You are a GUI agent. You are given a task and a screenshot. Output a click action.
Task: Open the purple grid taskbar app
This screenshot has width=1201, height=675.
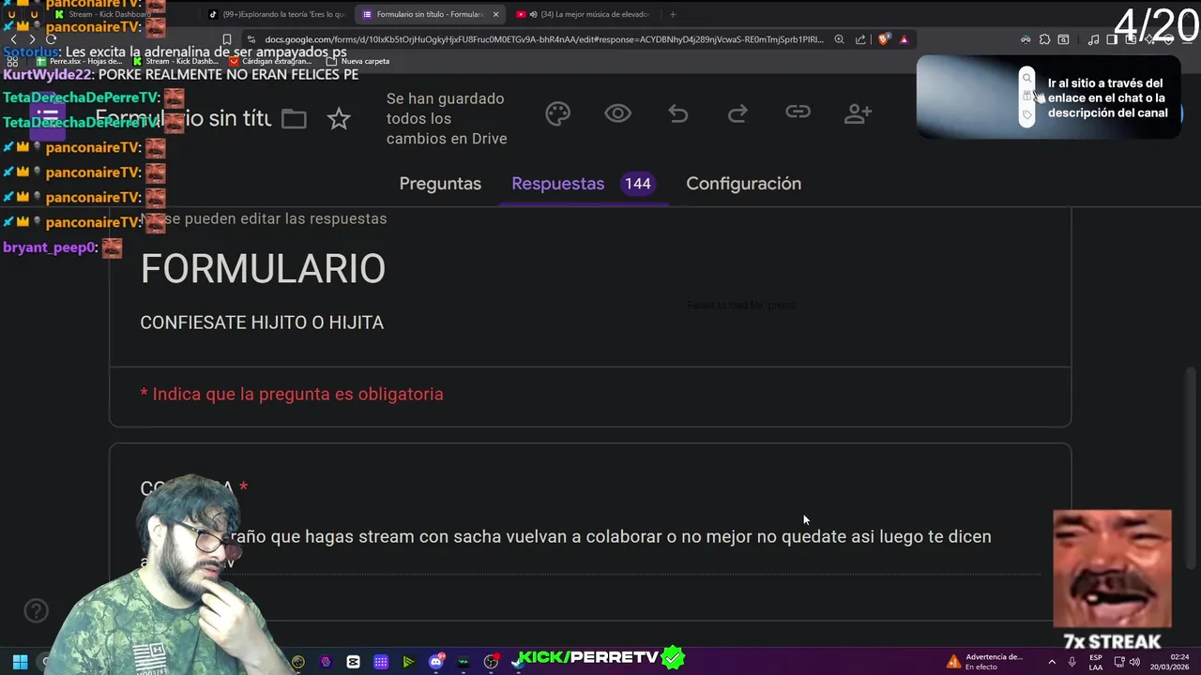pos(381,662)
